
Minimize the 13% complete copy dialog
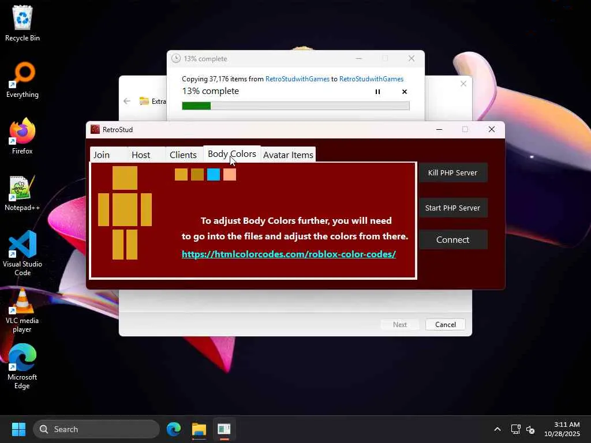coord(359,58)
